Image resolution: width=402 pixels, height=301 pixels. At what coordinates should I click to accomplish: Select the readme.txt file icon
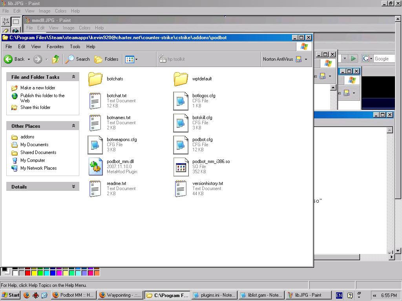pos(95,189)
